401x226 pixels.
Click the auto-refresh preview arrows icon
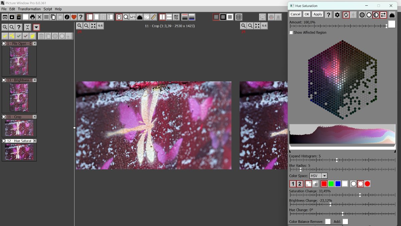click(x=346, y=15)
